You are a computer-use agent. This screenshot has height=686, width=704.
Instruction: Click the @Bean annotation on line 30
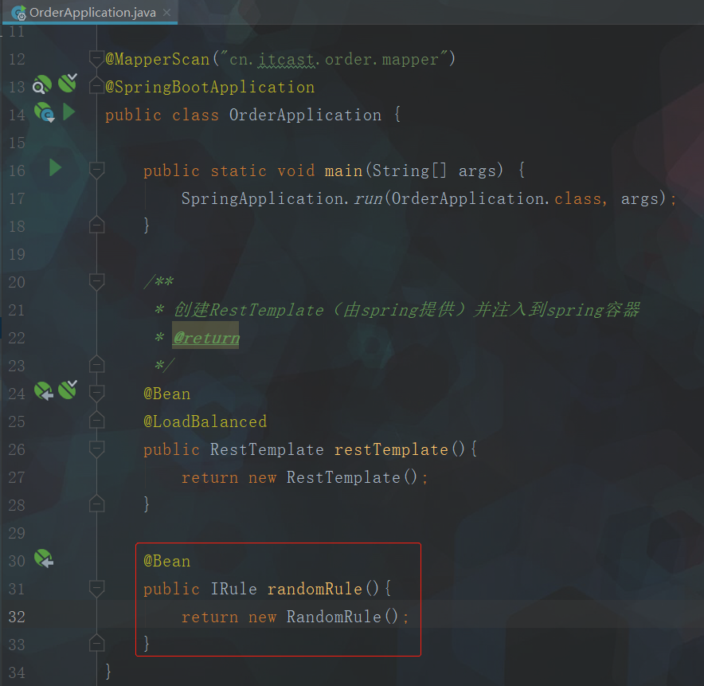coord(166,561)
